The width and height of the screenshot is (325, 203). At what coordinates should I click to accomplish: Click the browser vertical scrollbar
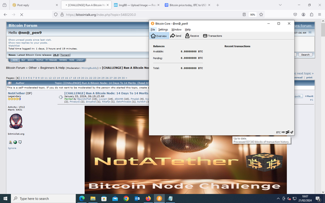click(x=323, y=106)
